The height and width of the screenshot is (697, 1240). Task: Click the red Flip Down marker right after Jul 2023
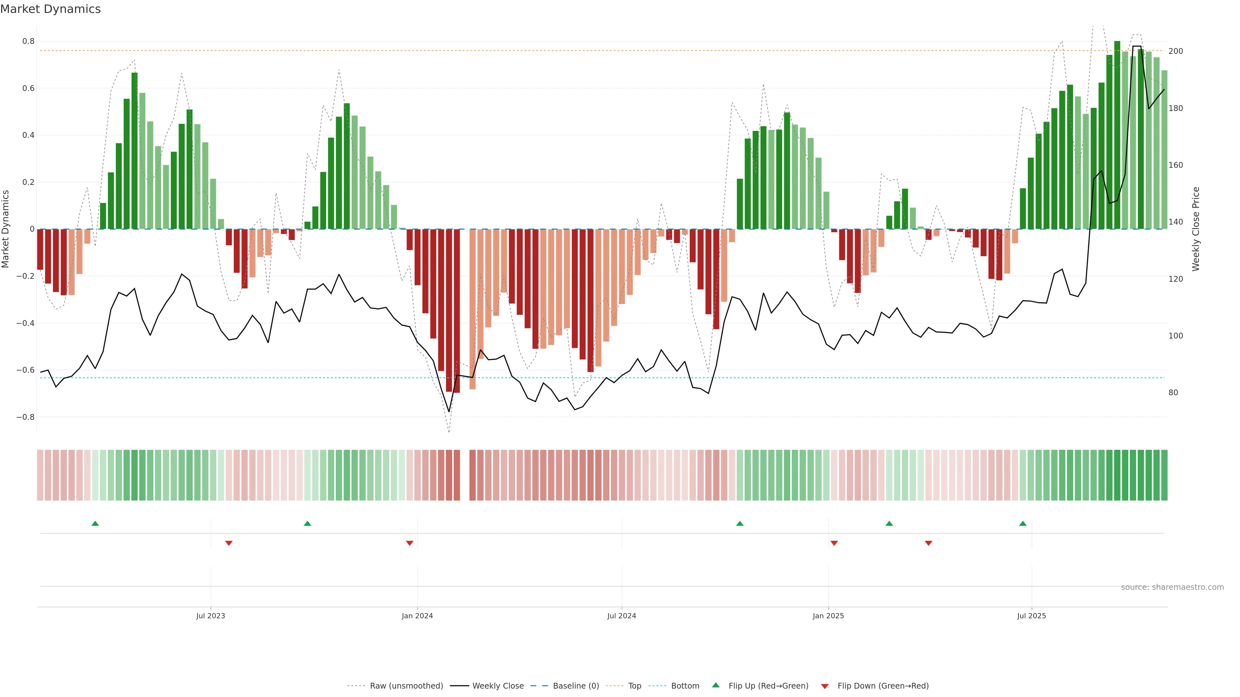[229, 543]
